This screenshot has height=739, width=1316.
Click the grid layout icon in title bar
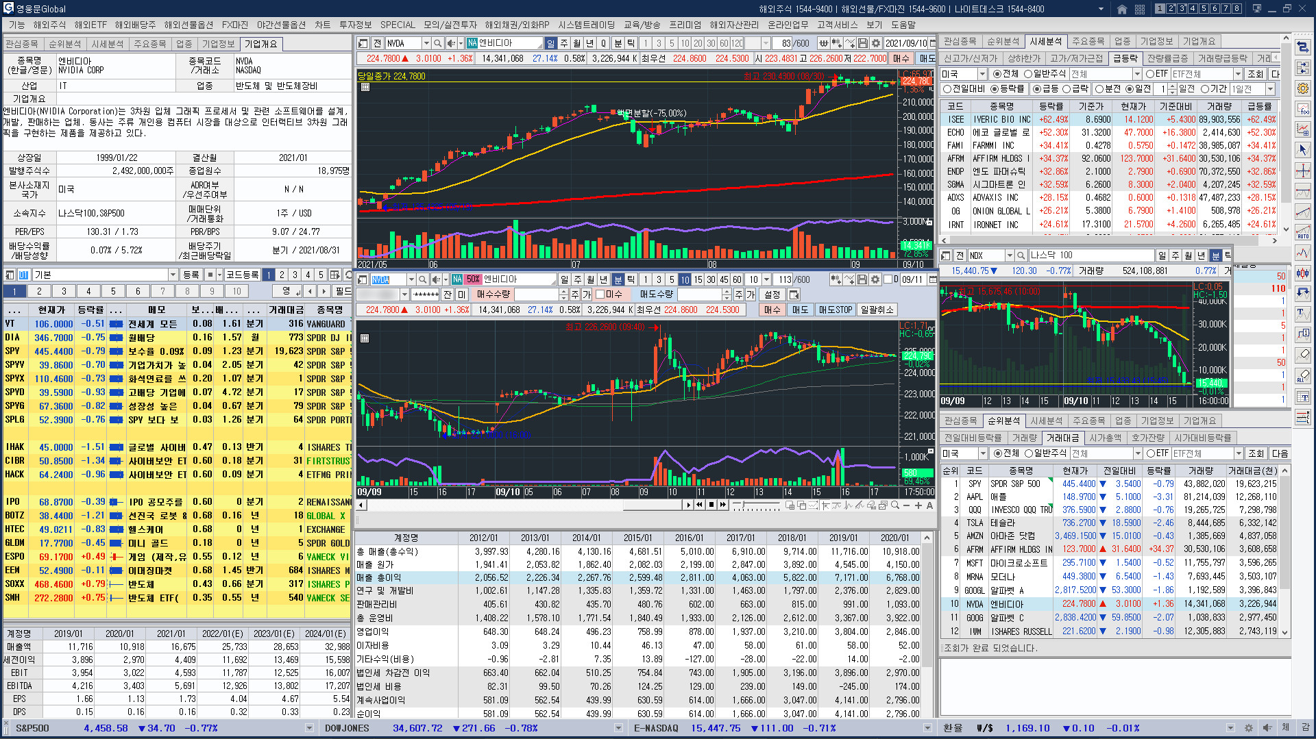pyautogui.click(x=1140, y=9)
